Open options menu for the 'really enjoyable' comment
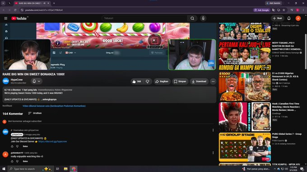This screenshot has height=172, width=307. pos(213,153)
